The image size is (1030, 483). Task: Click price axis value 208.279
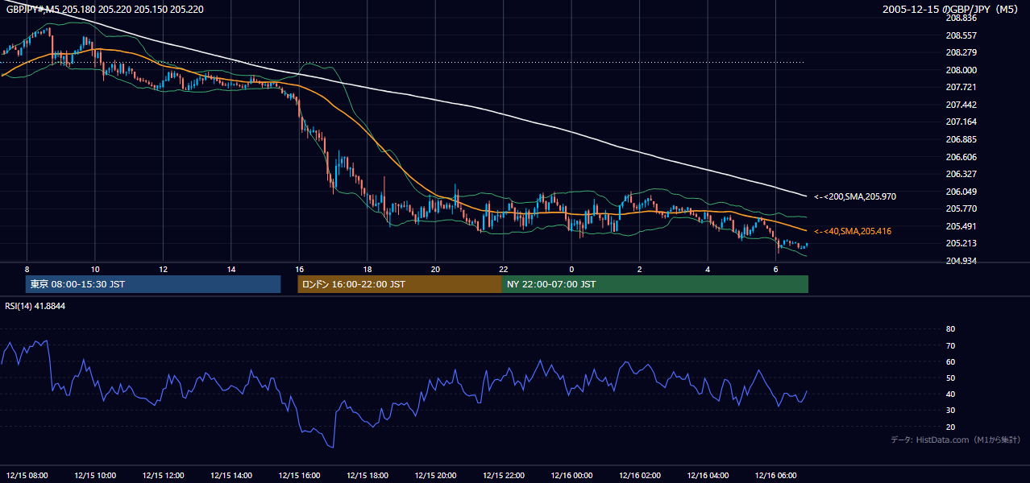click(961, 52)
